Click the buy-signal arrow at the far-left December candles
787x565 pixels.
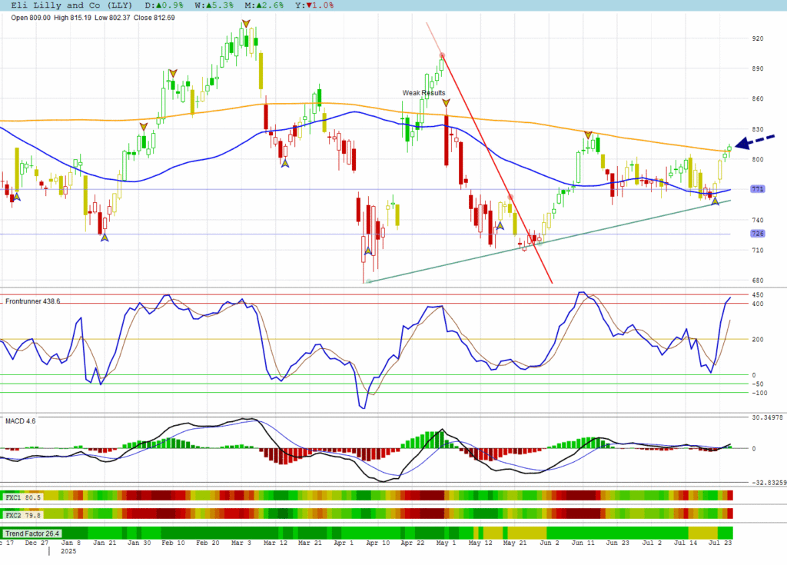click(17, 197)
